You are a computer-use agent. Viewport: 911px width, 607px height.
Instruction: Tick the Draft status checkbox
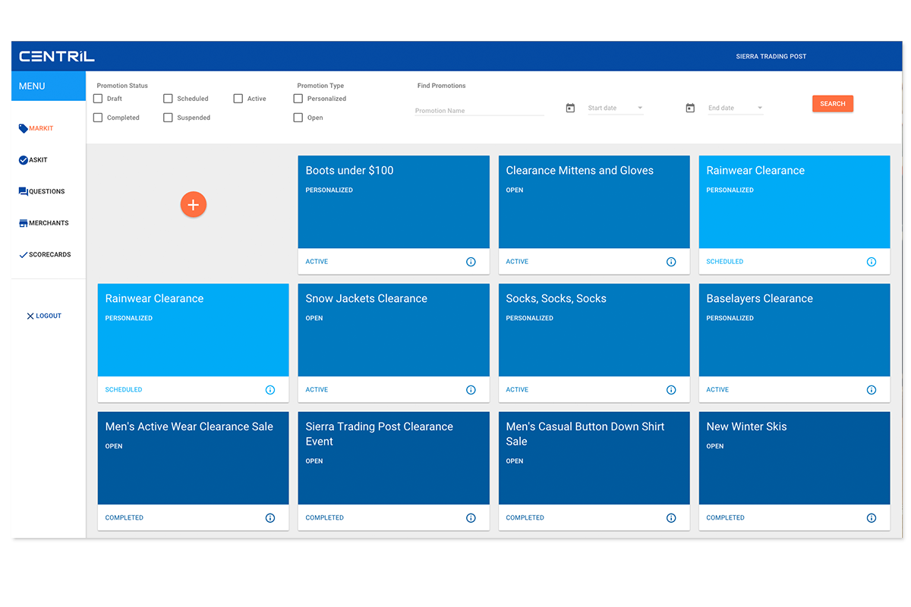pyautogui.click(x=98, y=99)
